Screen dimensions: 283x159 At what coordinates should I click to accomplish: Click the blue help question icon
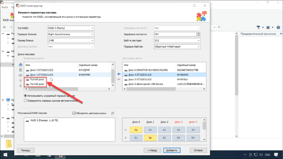click(x=278, y=27)
